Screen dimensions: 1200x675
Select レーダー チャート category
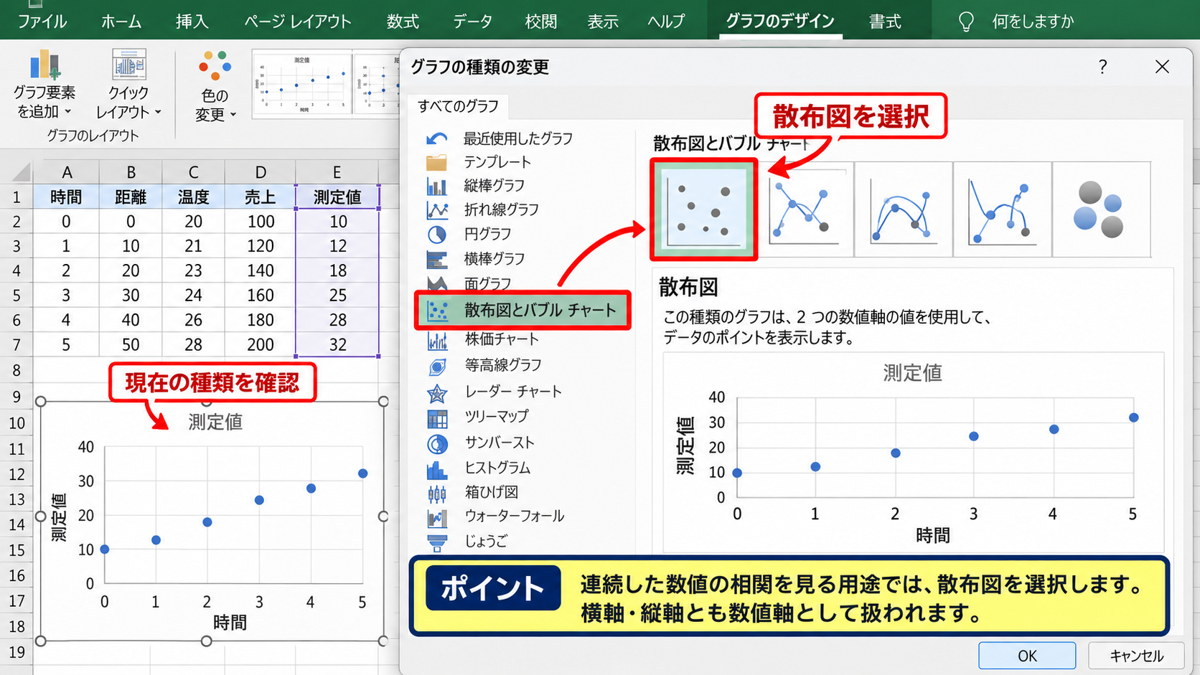click(494, 392)
